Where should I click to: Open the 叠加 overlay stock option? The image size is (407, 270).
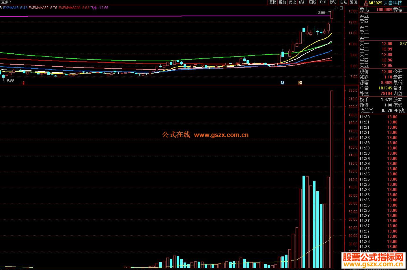point(282,2)
